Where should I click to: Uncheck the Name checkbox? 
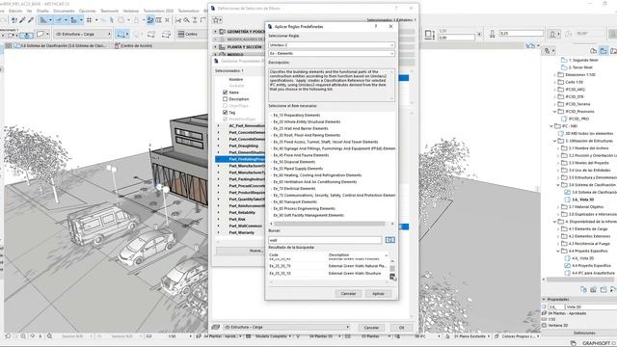225,93
